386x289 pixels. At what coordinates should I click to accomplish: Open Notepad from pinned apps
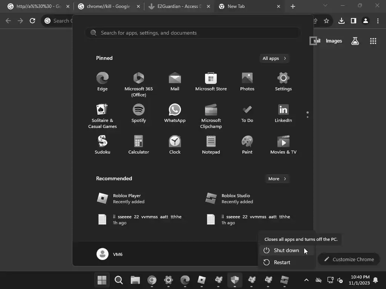[211, 145]
